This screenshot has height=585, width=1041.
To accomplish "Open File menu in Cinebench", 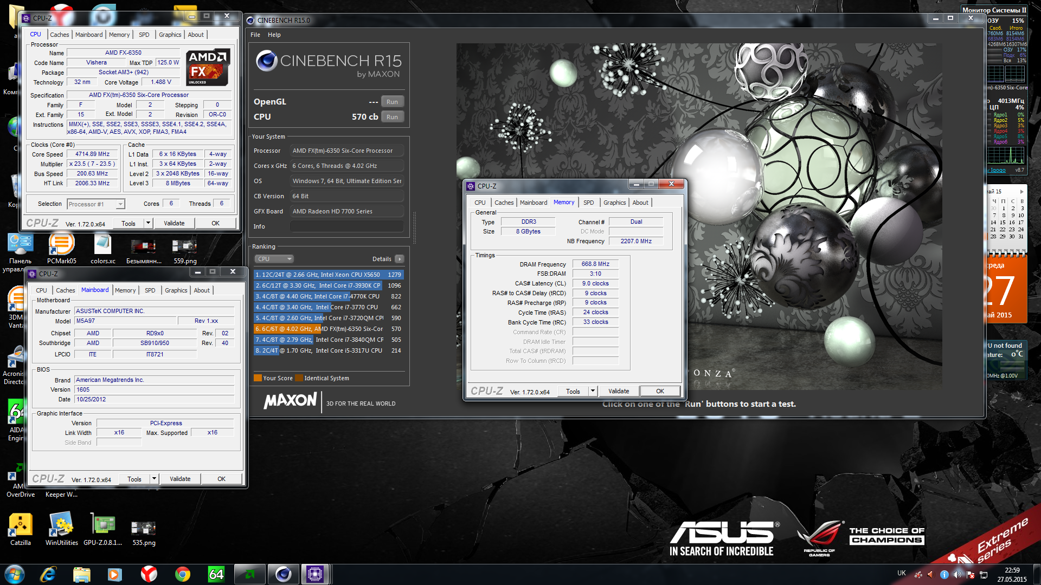I will [255, 35].
